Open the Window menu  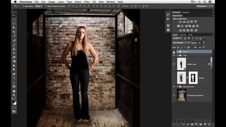pos(111,2)
